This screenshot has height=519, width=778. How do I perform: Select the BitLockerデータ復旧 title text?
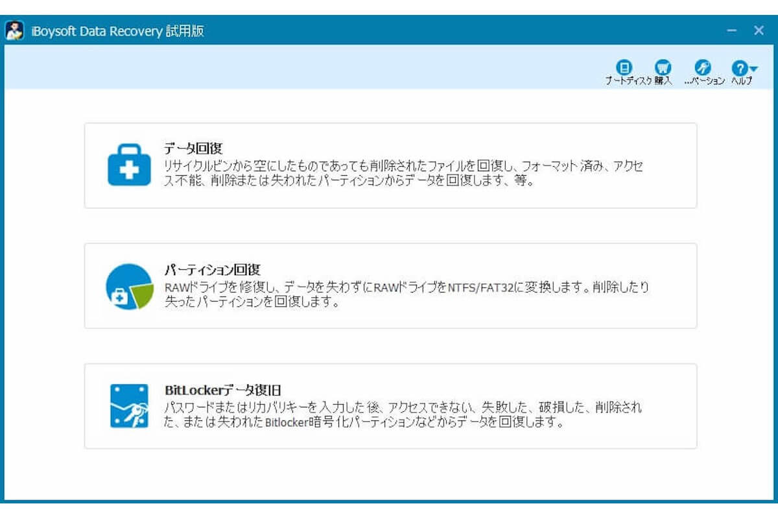click(222, 390)
